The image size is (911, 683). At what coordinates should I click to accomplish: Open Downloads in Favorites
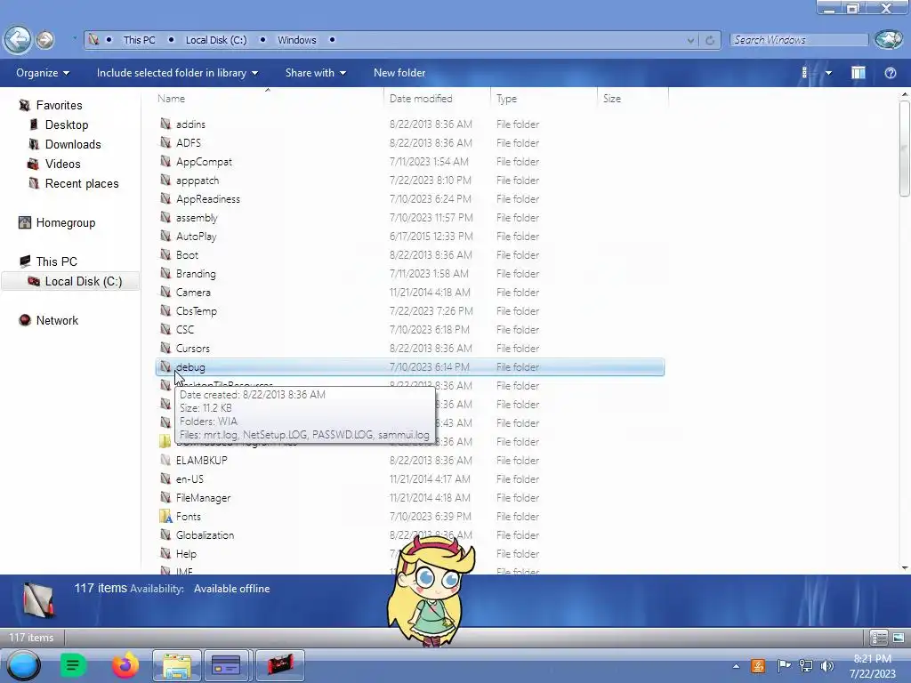pyautogui.click(x=73, y=144)
